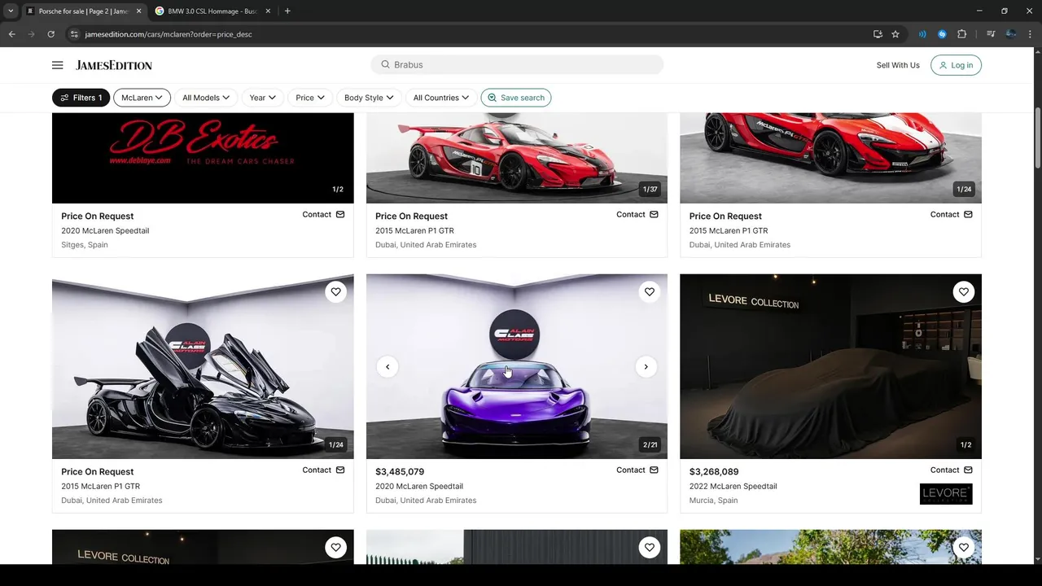Open the red P1 GTR number 10 photo
1042x586 pixels.
(517, 158)
